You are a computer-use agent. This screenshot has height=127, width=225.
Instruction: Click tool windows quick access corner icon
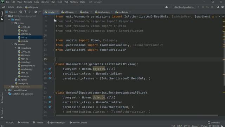2,126
